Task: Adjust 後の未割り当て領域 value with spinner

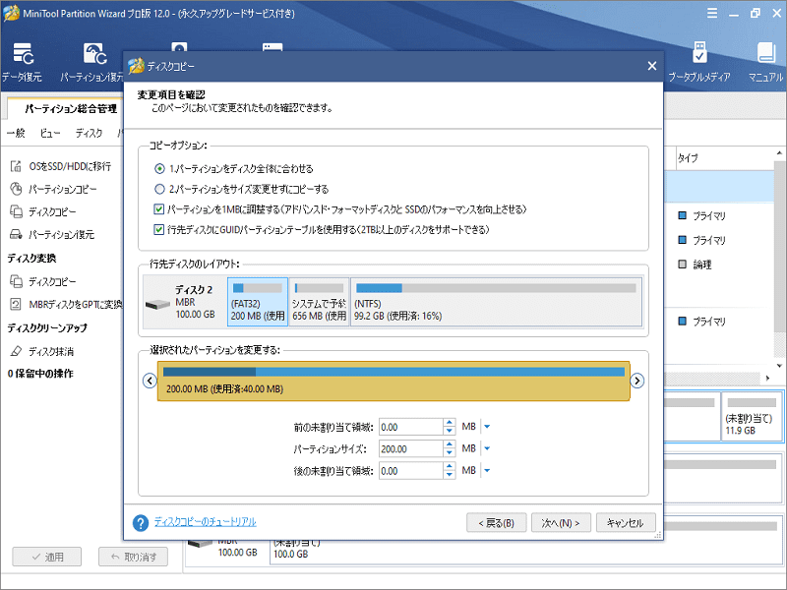Action: (x=450, y=471)
